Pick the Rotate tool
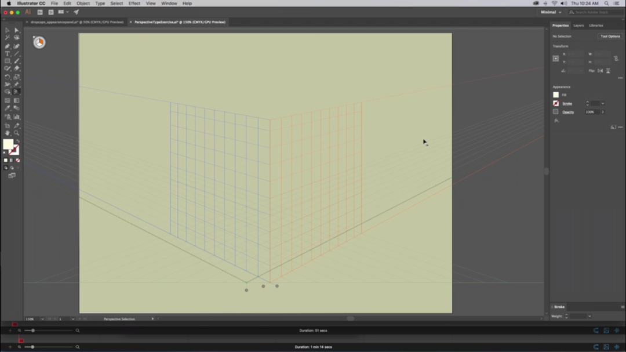This screenshot has height=352, width=626. 8,77
